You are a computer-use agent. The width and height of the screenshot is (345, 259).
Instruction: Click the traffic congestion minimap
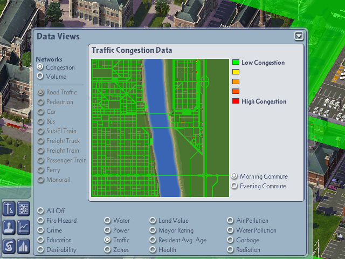tap(160, 128)
